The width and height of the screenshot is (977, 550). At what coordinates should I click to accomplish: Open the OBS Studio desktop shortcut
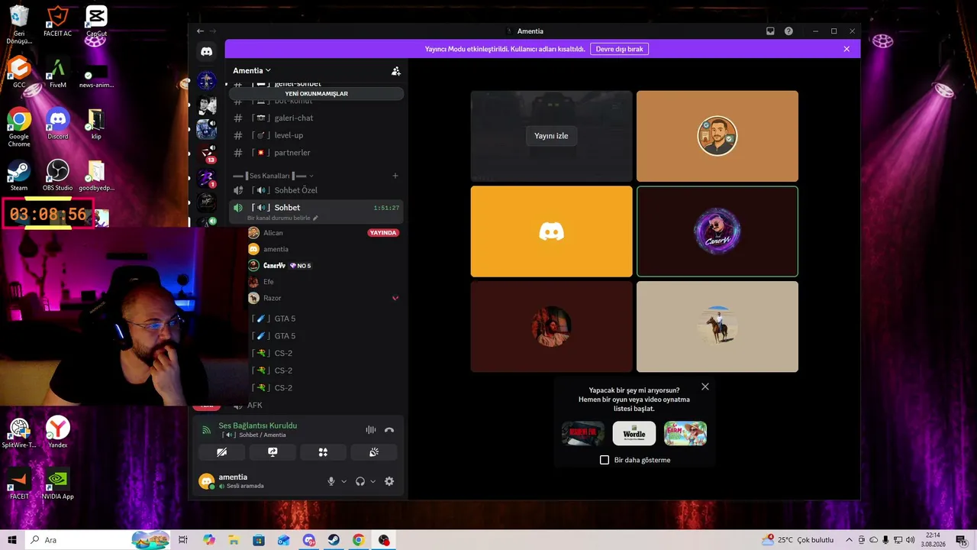(58, 176)
